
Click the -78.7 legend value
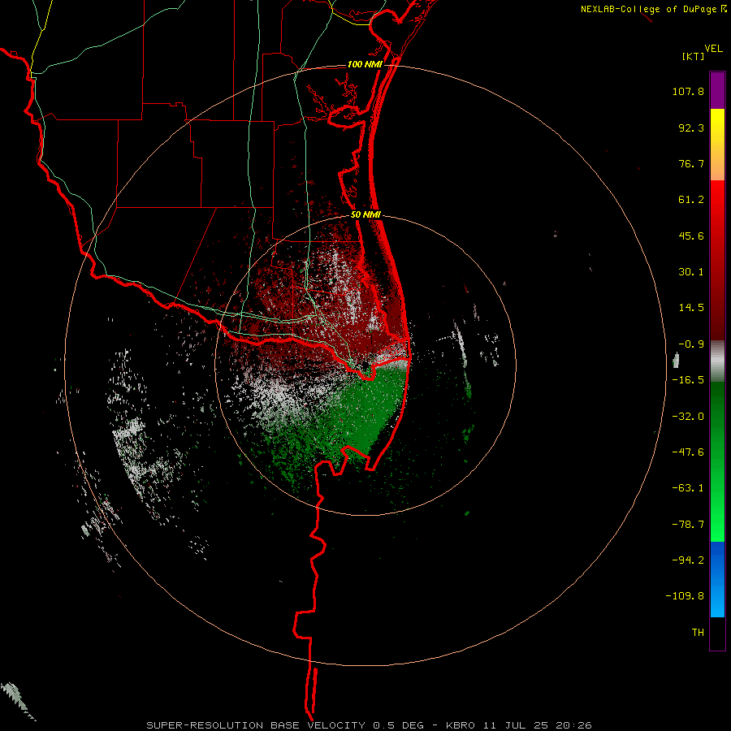[688, 525]
